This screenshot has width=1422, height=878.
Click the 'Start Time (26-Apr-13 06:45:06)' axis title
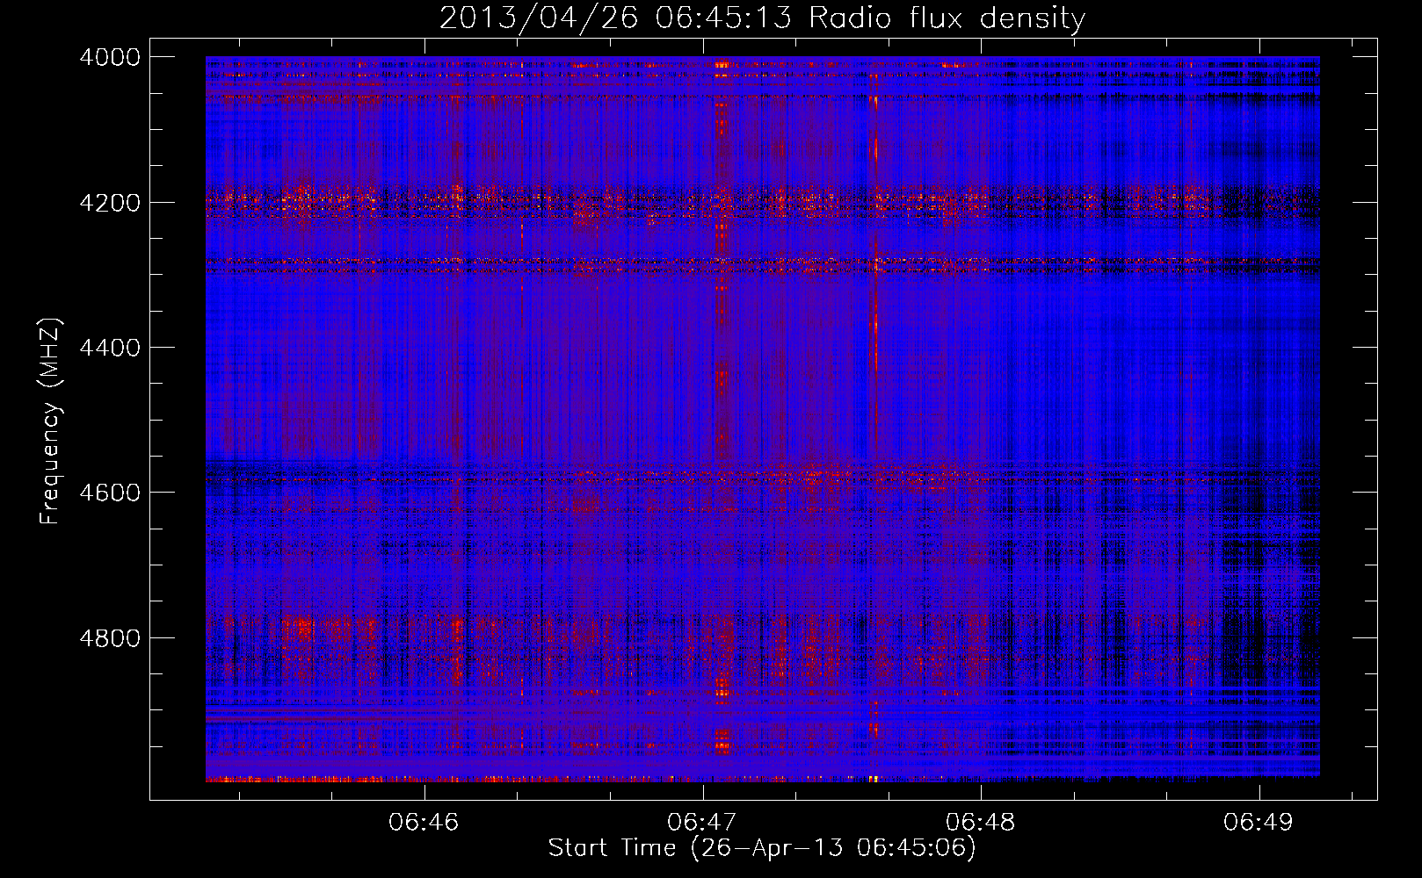(762, 848)
